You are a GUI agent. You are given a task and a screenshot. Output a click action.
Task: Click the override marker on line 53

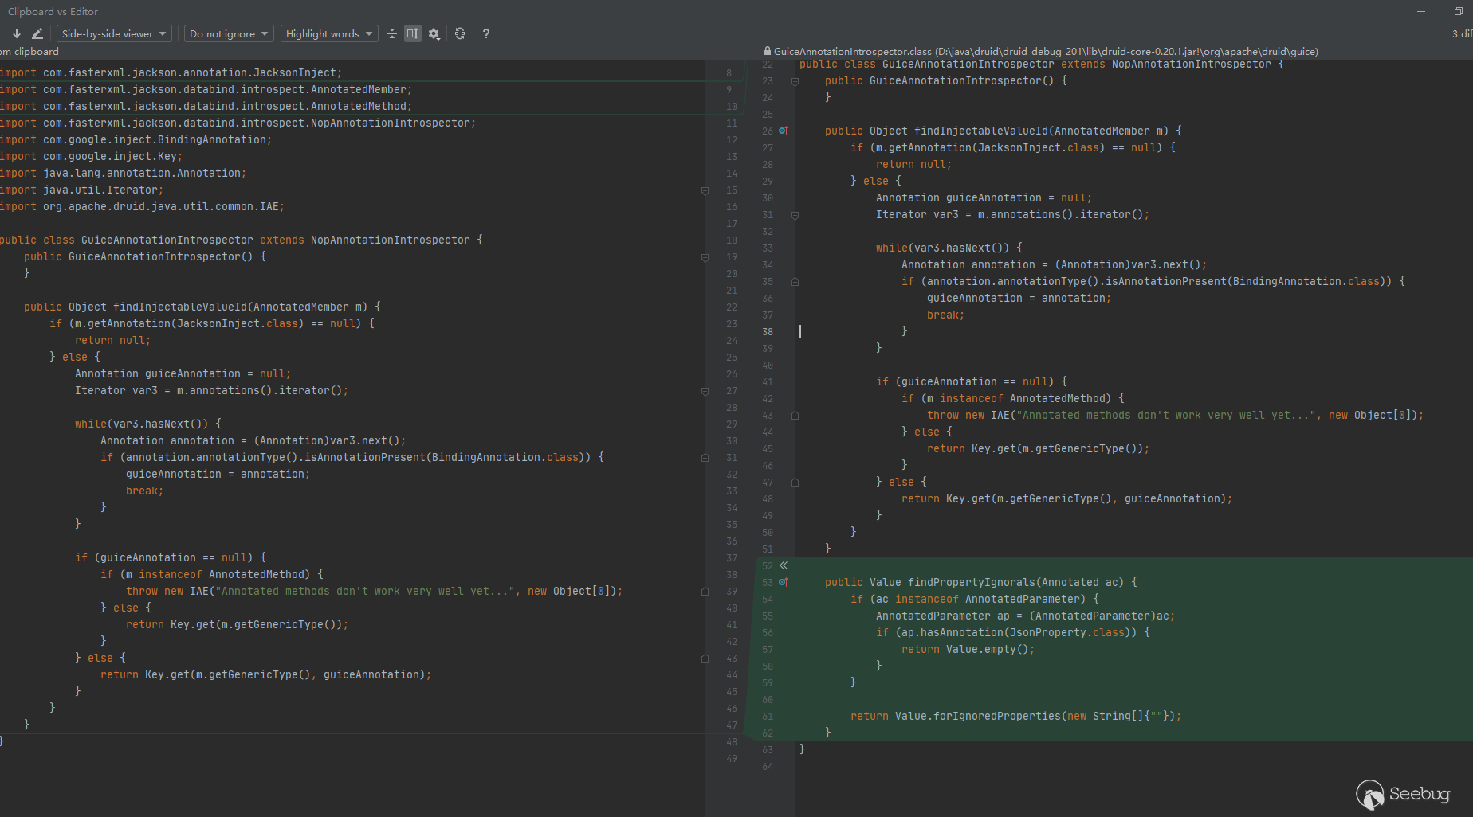pos(783,582)
